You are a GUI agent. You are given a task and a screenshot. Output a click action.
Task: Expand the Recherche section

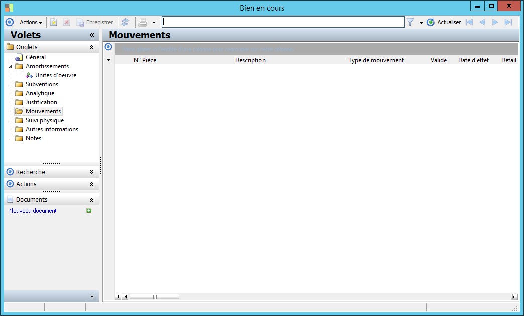tap(91, 172)
